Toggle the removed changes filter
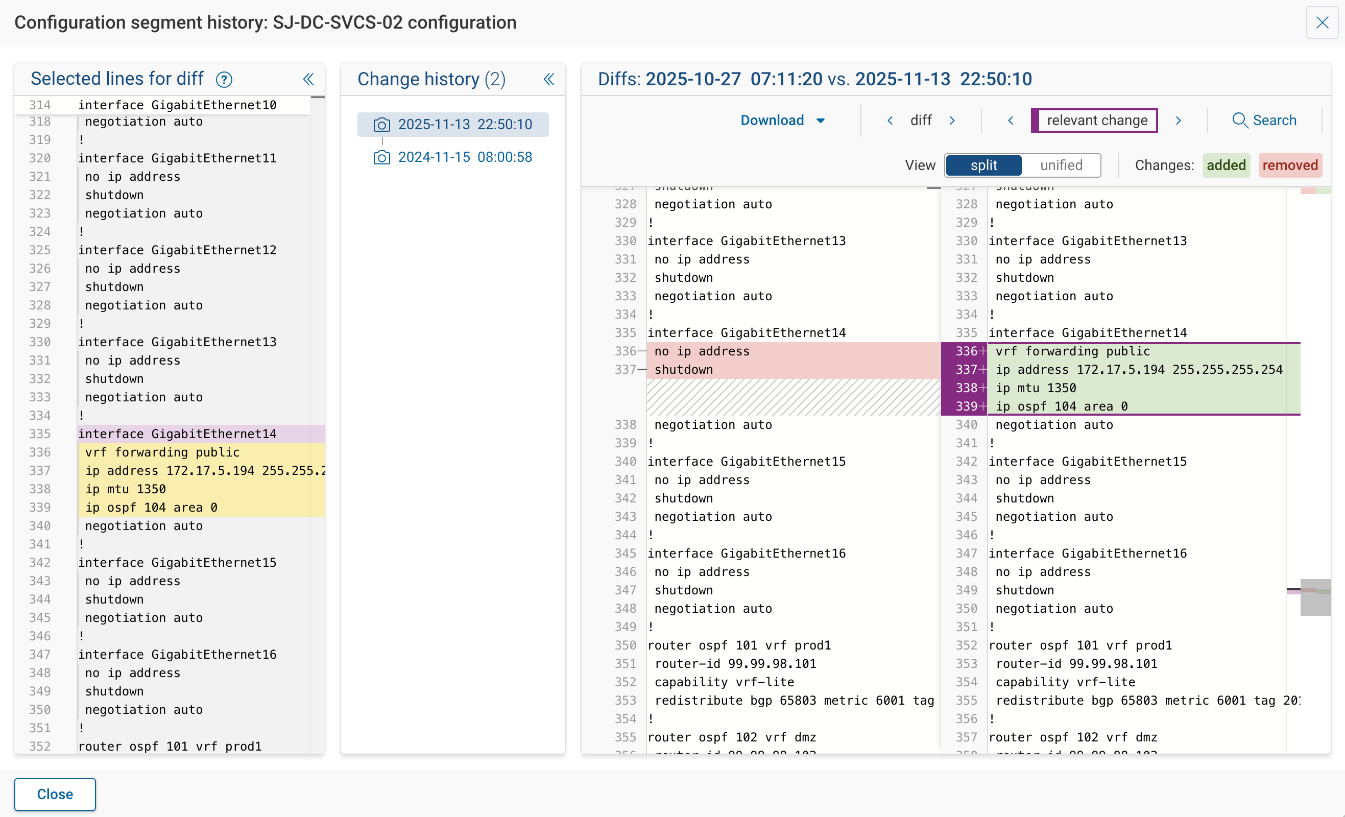 (x=1290, y=165)
